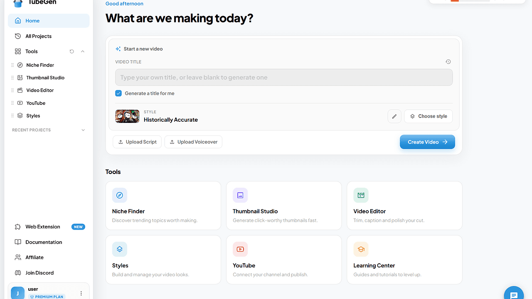532x299 pixels.
Task: Click the TubeGen logo icon
Action: [18, 3]
